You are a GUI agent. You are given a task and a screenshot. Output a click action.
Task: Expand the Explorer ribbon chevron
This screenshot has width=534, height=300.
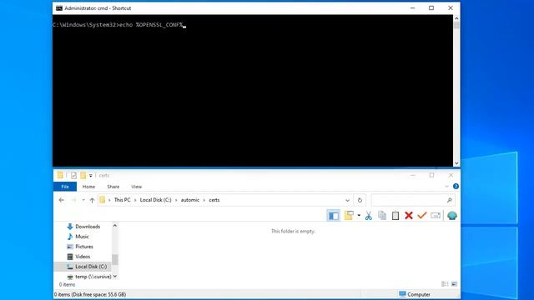[447, 187]
